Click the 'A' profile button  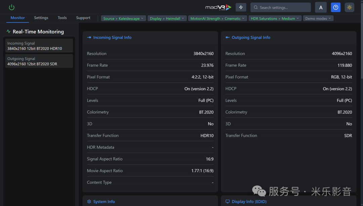tap(321, 7)
